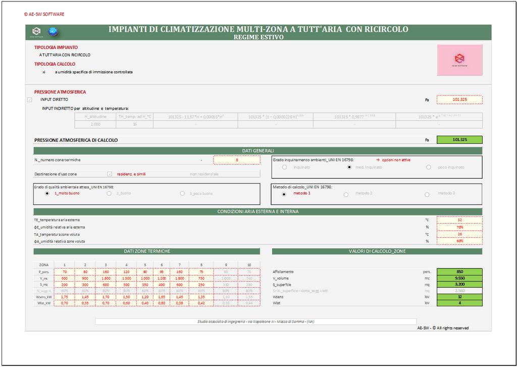The image size is (517, 367).
Task: Toggle the INPUT DIRETTO checkbox
Action: 29,99
